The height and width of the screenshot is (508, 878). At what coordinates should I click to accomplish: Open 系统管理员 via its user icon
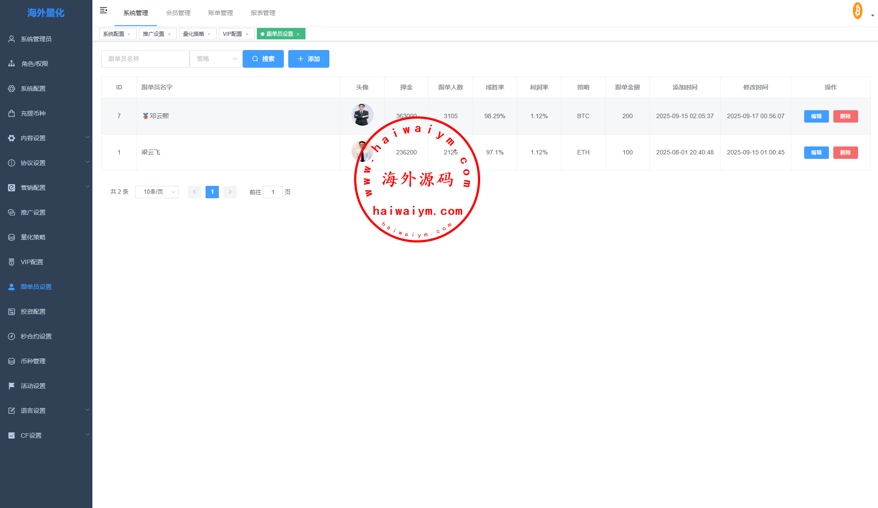(x=11, y=39)
